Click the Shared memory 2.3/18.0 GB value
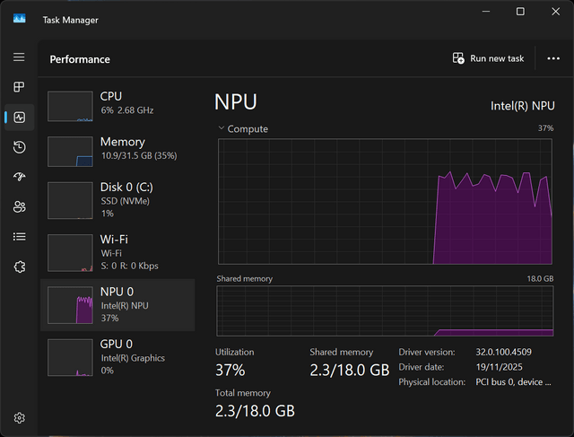Viewport: 574px width, 437px height. click(350, 370)
